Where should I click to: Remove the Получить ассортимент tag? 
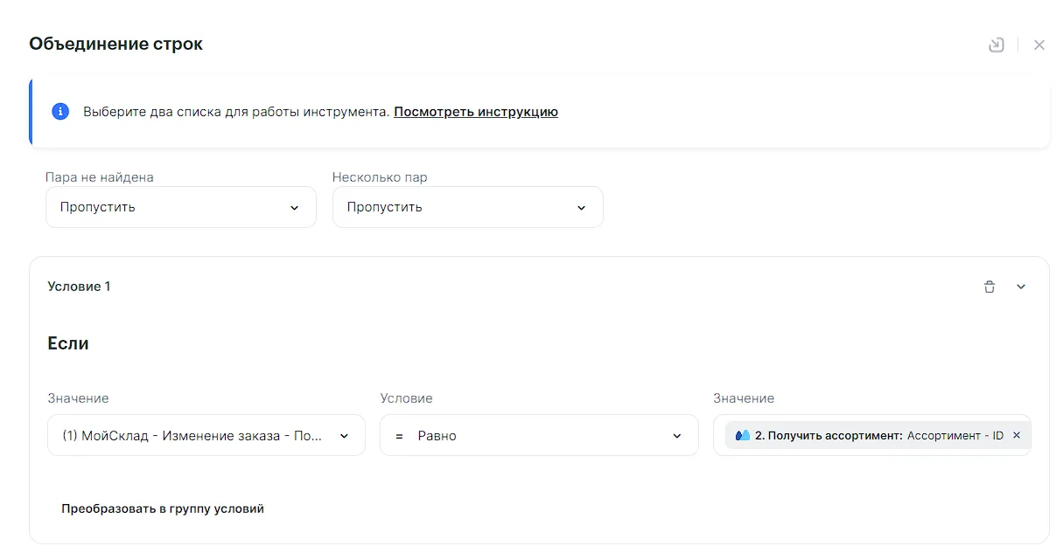coord(1016,435)
